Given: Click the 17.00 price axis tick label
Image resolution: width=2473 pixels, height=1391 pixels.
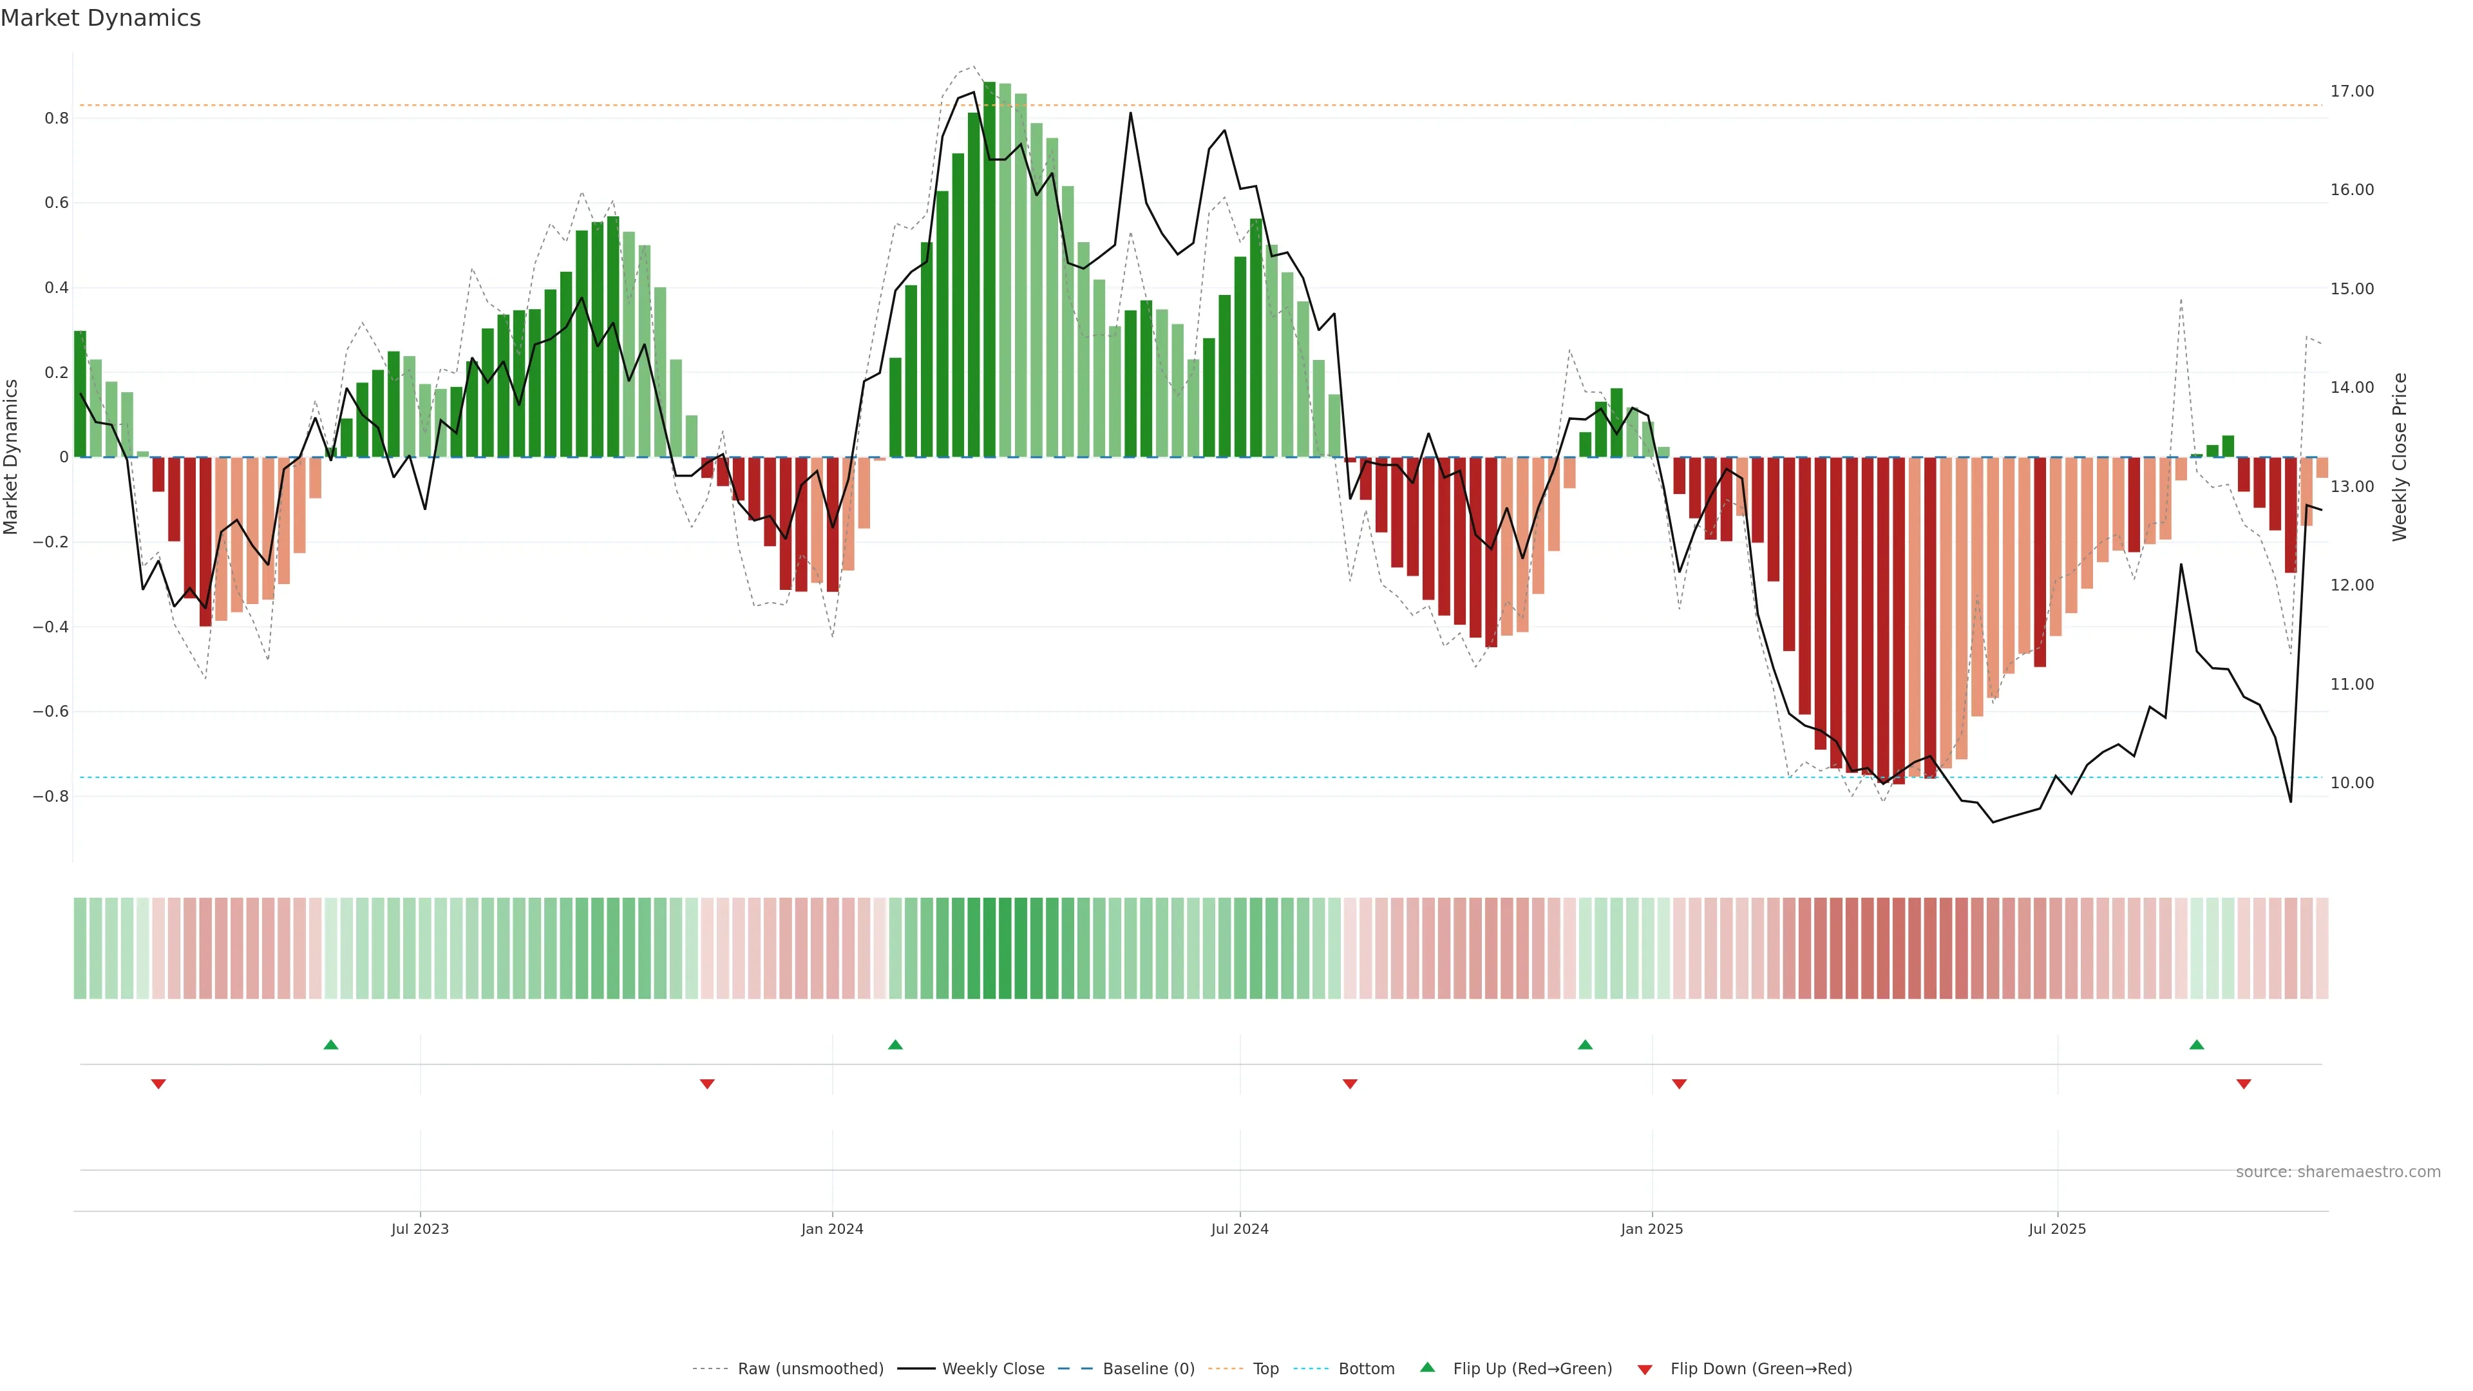Looking at the screenshot, I should pyautogui.click(x=2352, y=91).
